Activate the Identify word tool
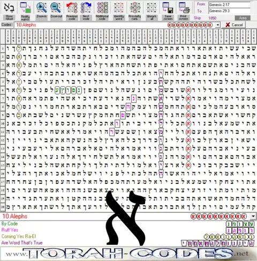The height and width of the screenshot is (261, 257). click(119, 7)
